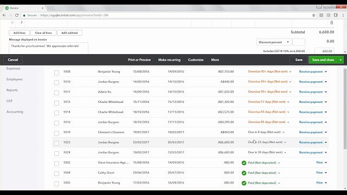Click Print link for invoice 1005
This screenshot has height=195, width=347.
(x=319, y=183)
